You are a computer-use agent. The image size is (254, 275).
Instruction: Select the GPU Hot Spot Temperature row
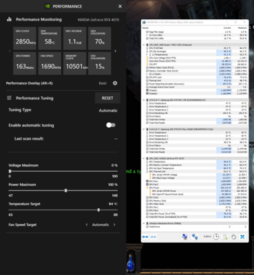[195, 168]
